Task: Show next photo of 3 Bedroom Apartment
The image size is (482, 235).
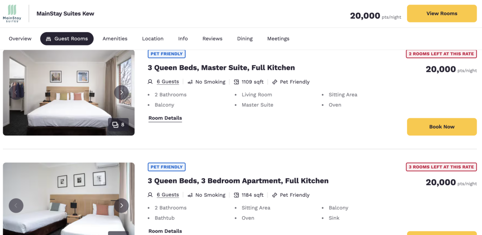Action: (x=121, y=206)
